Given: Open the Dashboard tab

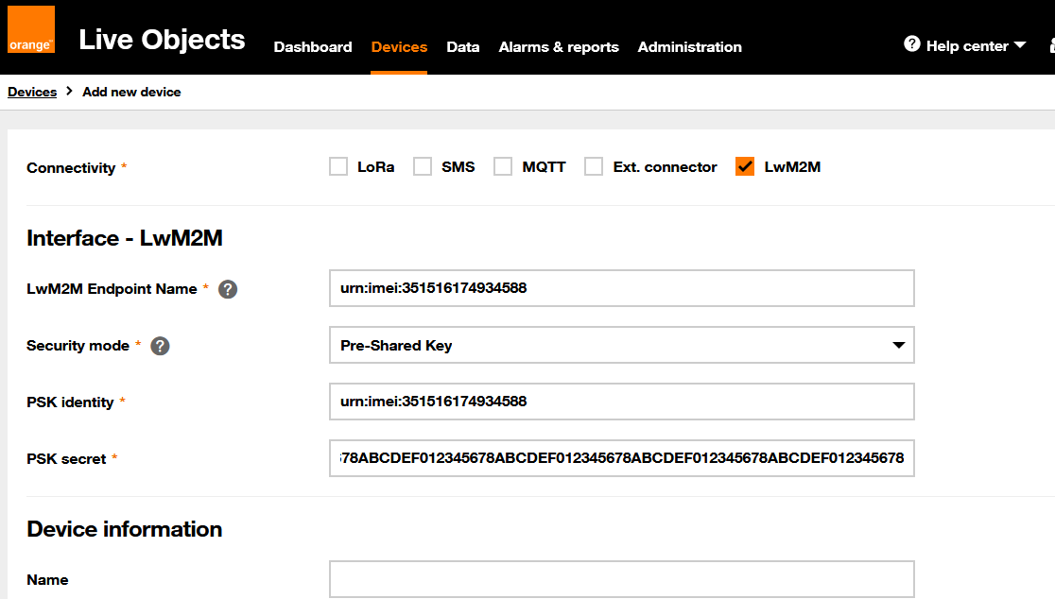Looking at the screenshot, I should coord(313,46).
